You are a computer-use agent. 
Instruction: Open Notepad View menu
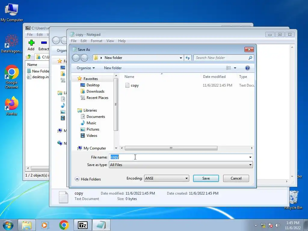(x=110, y=41)
